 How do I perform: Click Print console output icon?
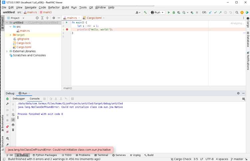13,125
